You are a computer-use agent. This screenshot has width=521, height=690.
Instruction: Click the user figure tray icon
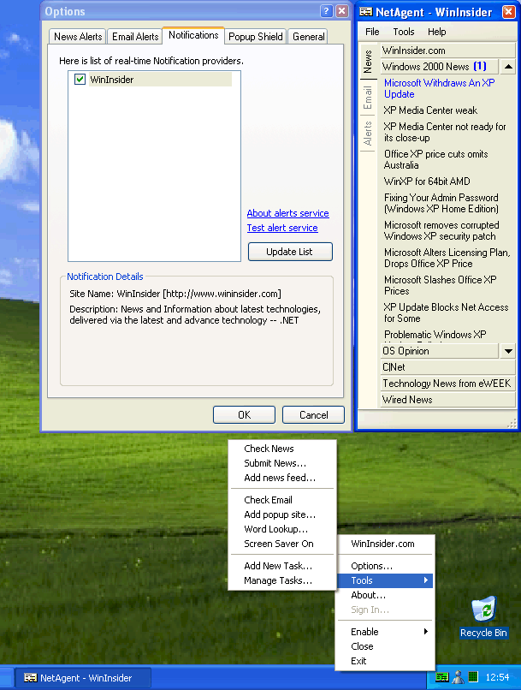click(459, 677)
